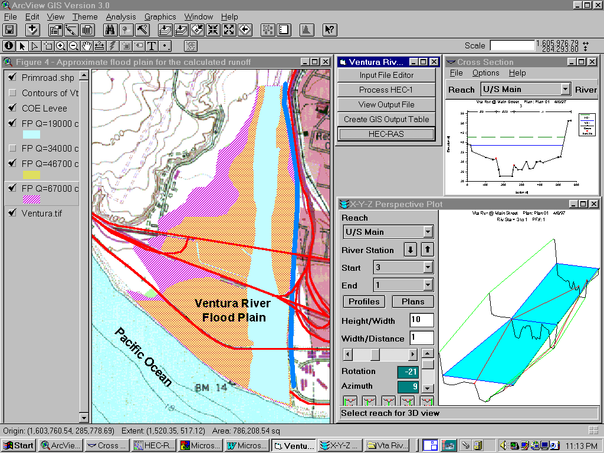Viewport: 604px width, 453px height.
Task: Click the horizontal rotation slider thumb
Action: pyautogui.click(x=375, y=354)
